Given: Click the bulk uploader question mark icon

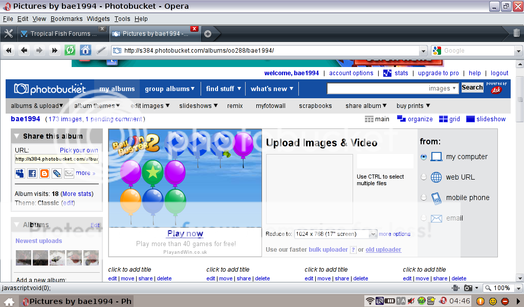Looking at the screenshot, I should (x=353, y=250).
